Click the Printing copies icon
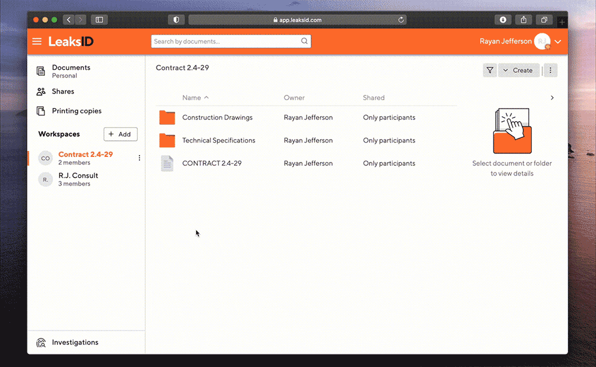The height and width of the screenshot is (367, 596). [41, 111]
